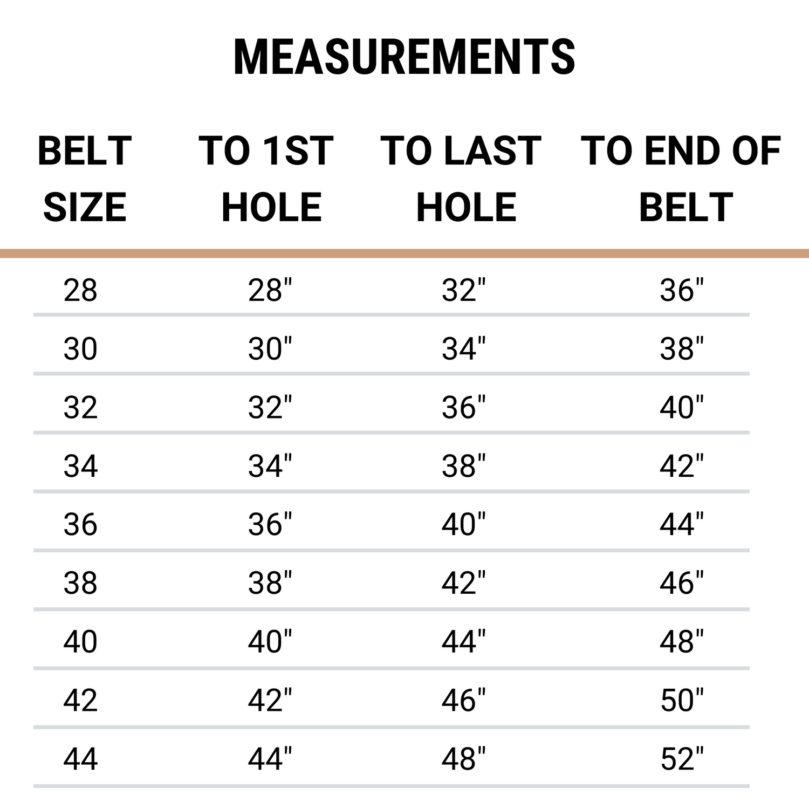
Task: Select the BELT SIZE column header
Action: click(85, 179)
